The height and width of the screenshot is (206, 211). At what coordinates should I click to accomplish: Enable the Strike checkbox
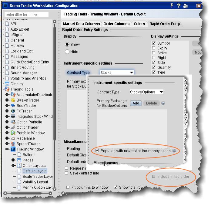tap(154, 53)
